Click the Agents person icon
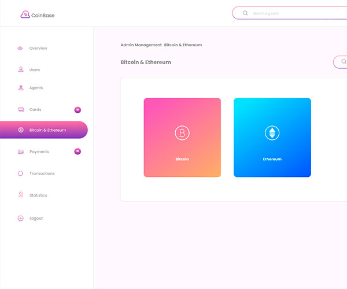347x289 pixels. [21, 88]
